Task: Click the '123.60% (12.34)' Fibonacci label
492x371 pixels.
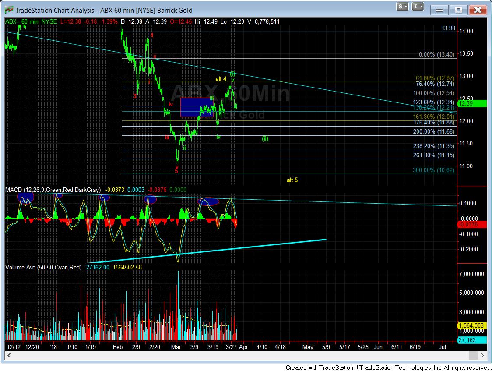Action: pyautogui.click(x=434, y=102)
